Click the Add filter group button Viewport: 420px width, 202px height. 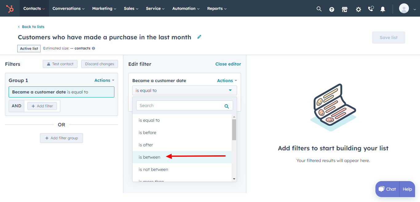[61, 138]
